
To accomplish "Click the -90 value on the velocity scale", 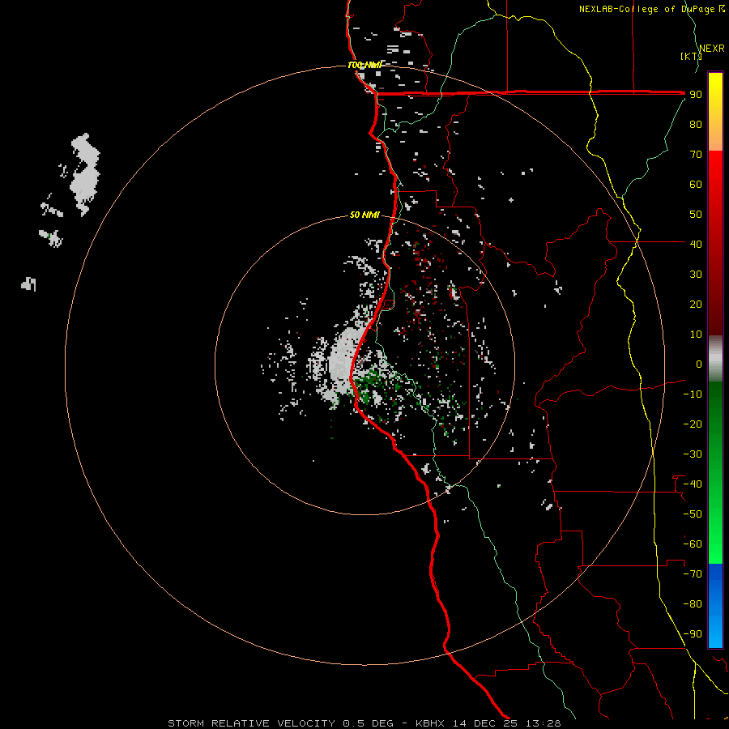I will 693,634.
